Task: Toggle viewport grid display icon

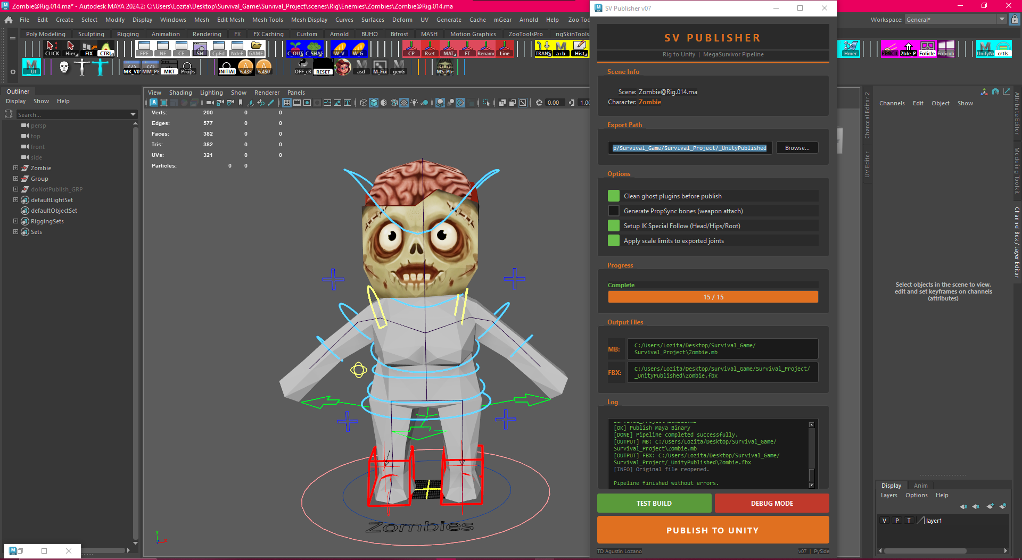Action: pos(287,103)
